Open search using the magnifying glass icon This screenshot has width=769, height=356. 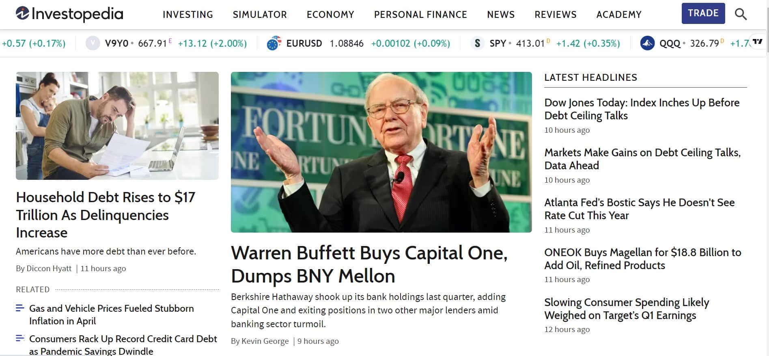[x=741, y=13]
